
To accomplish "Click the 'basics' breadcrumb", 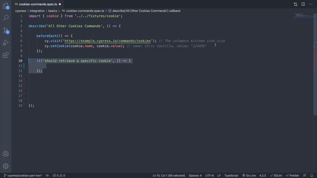I will coord(53,11).
